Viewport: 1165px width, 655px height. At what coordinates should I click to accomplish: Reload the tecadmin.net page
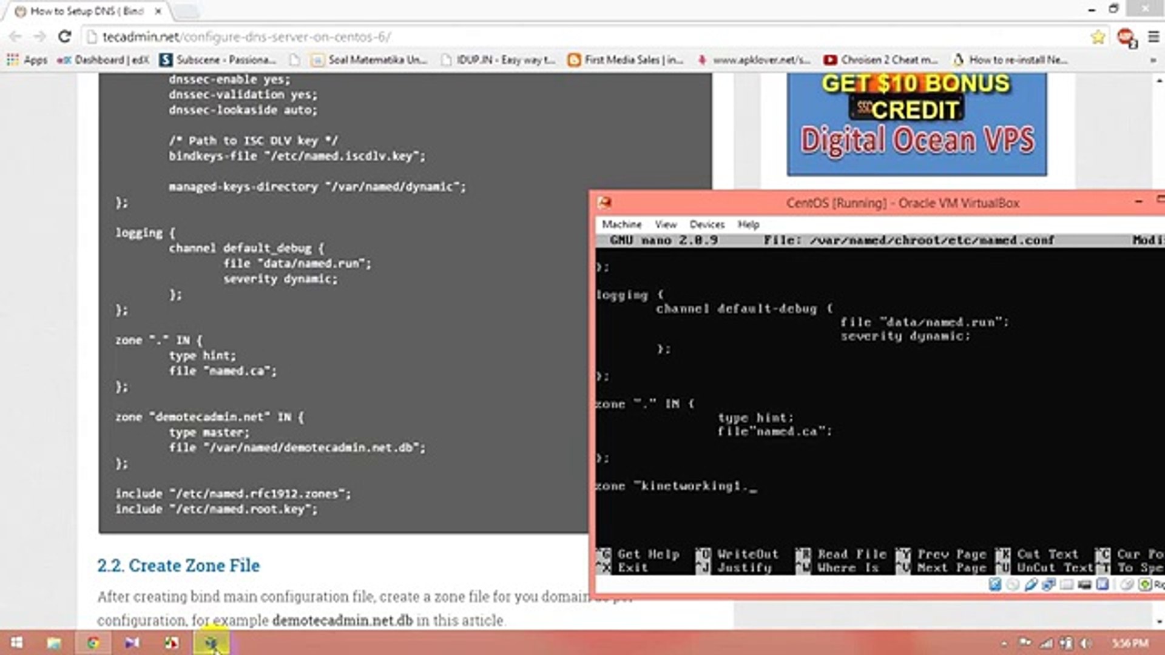(x=64, y=36)
